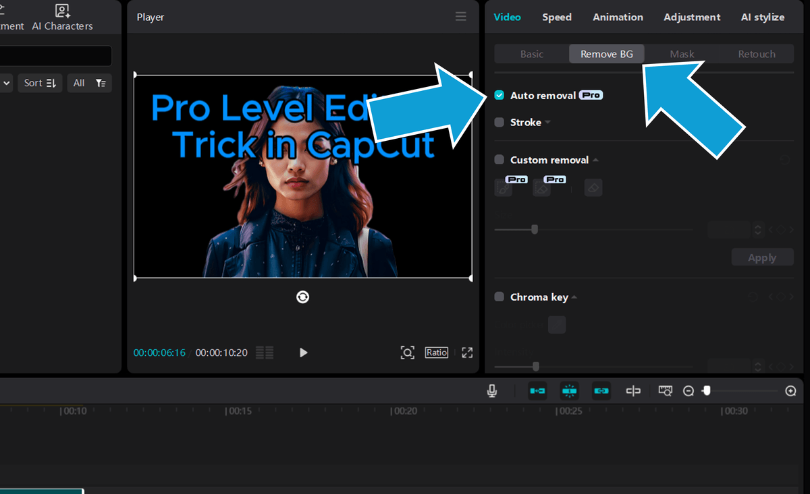Reset the Chroma key settings
Image resolution: width=810 pixels, height=494 pixels.
pos(753,297)
